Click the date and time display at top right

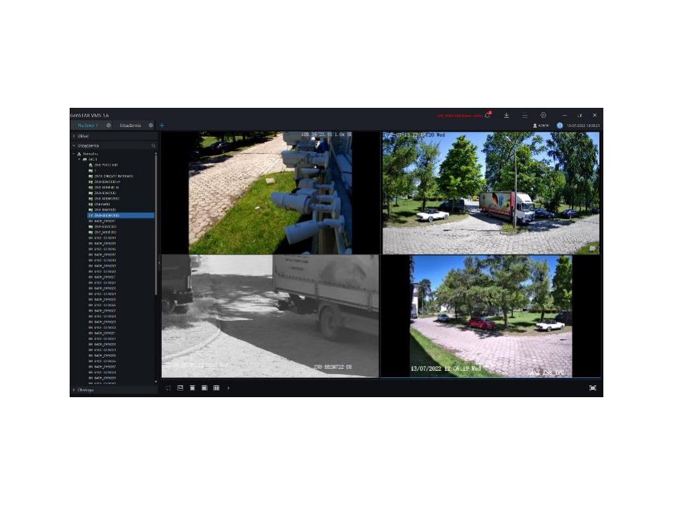pyautogui.click(x=583, y=126)
